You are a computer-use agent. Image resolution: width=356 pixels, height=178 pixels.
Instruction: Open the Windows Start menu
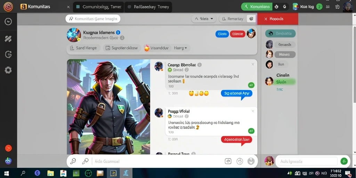point(7,173)
